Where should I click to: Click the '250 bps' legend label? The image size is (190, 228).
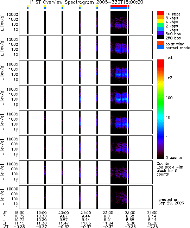[x=173, y=38]
